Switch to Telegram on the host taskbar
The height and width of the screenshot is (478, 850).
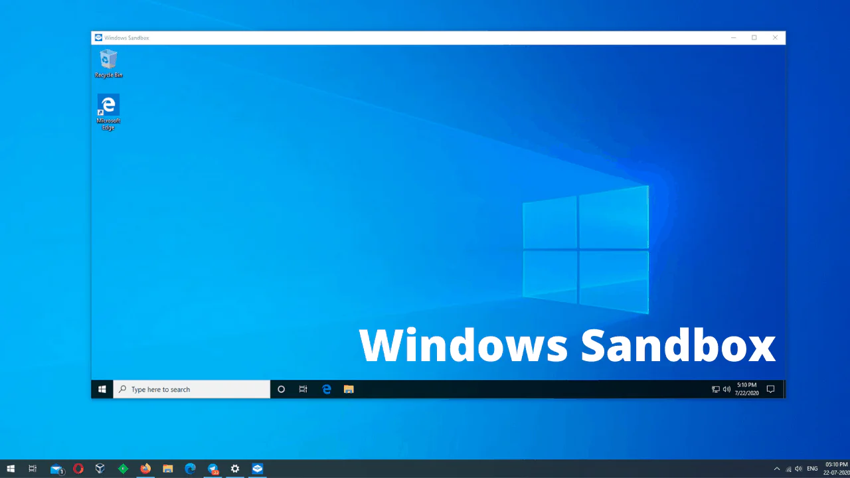(213, 469)
